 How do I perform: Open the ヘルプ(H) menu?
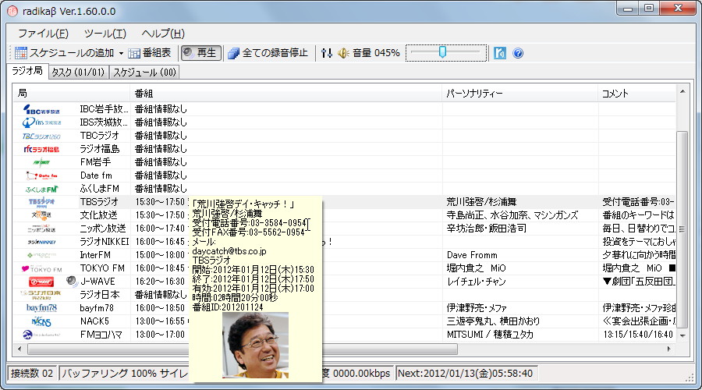(x=163, y=34)
